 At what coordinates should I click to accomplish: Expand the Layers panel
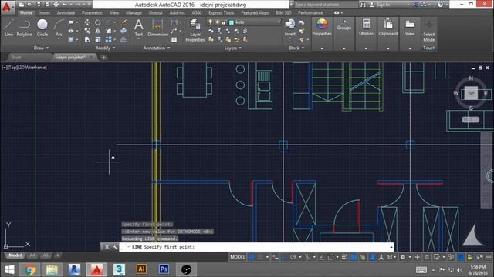click(233, 48)
